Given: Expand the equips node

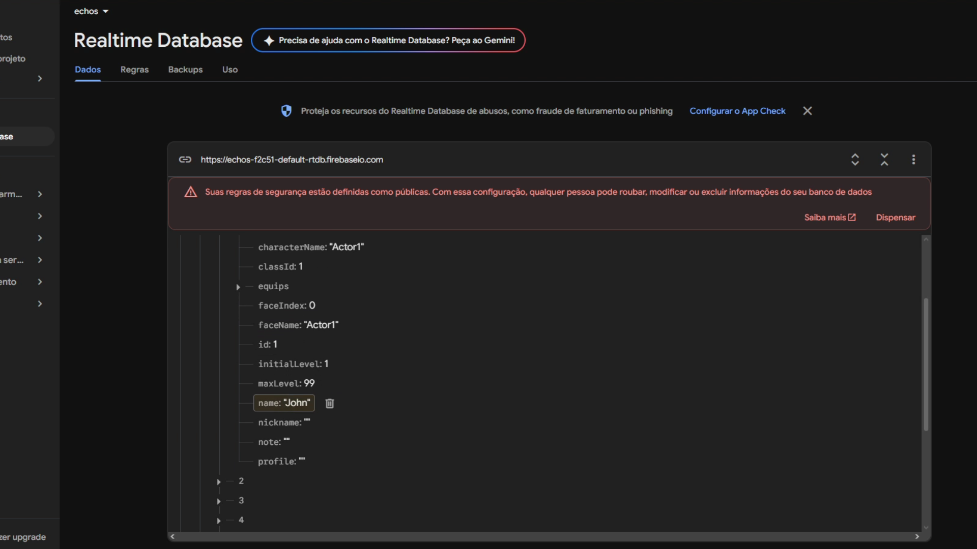Looking at the screenshot, I should (238, 287).
